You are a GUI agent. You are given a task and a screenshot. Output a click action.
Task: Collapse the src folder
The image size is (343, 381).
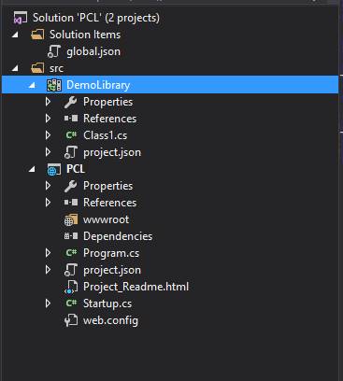coord(15,68)
